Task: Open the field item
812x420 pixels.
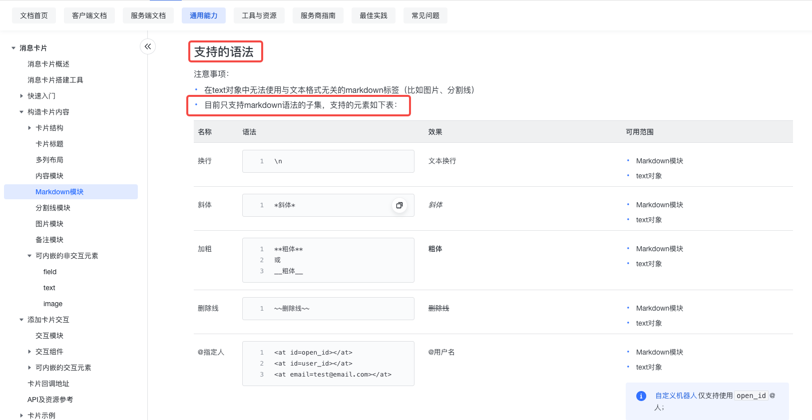Action: pos(50,272)
